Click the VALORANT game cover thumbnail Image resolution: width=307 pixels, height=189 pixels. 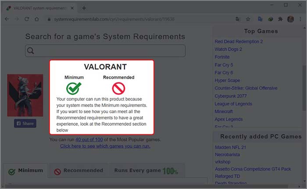[25, 95]
